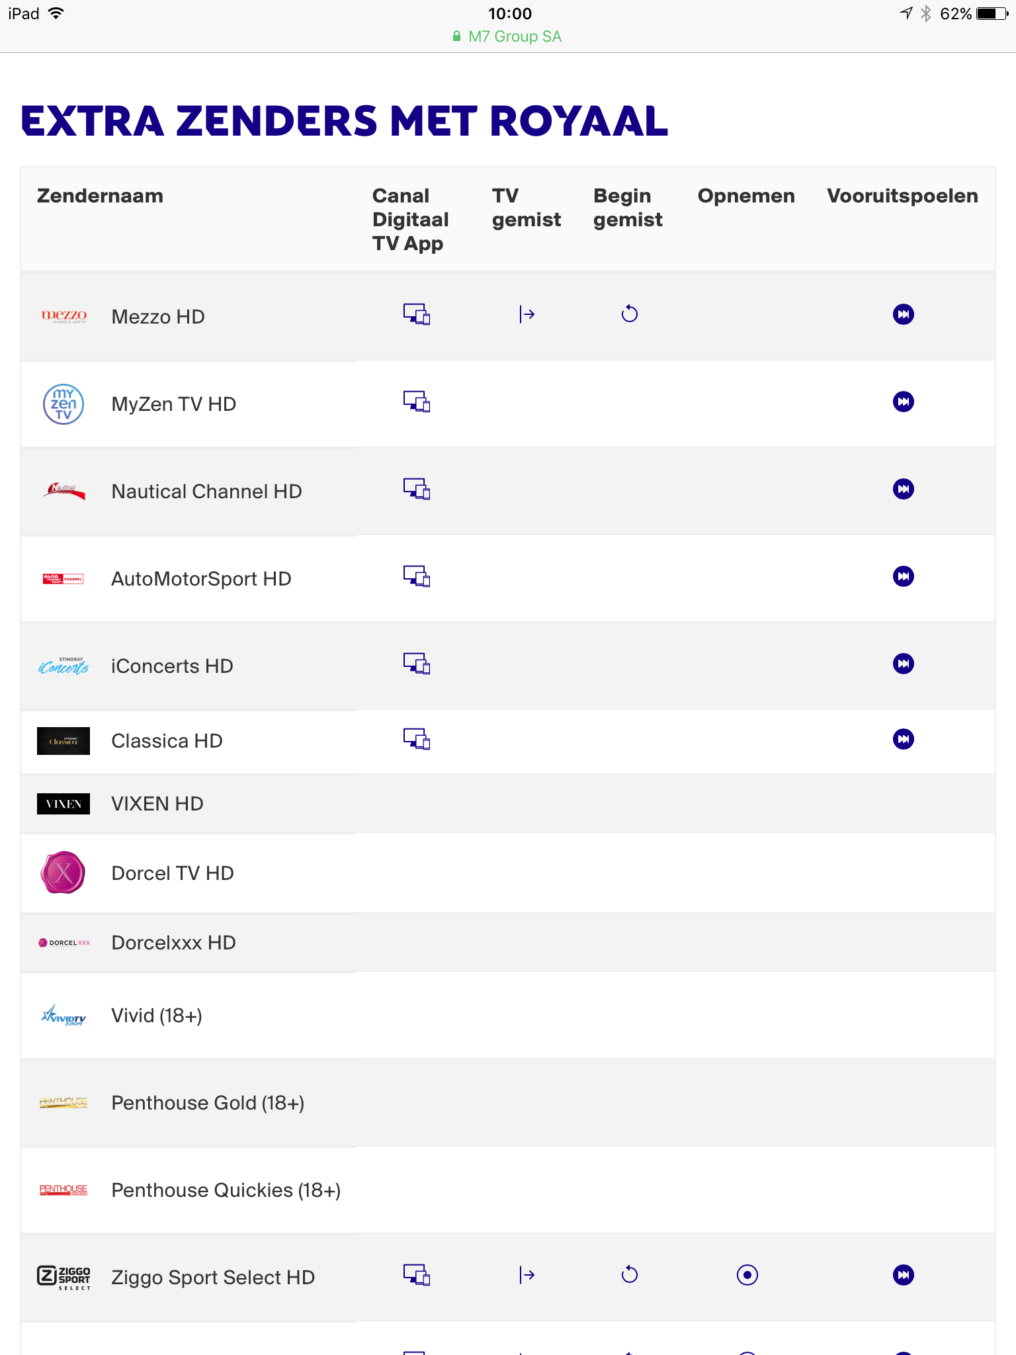Screen dimensions: 1016x1355
Task: Click the Penthouse Gold (18+) channel name
Action: tap(208, 1103)
